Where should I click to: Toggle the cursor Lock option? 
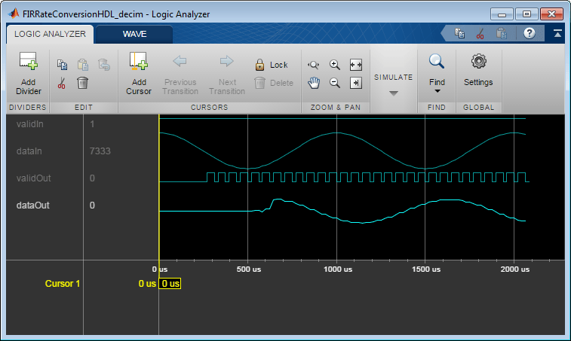click(x=272, y=65)
